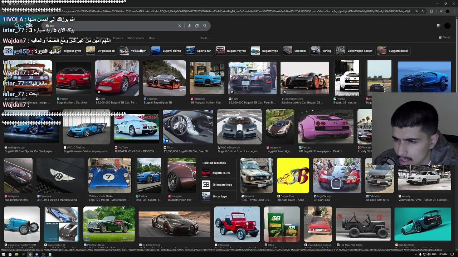Open the NetCarShow Chiron Sport image
The height and width of the screenshot is (257, 458).
pos(239,127)
